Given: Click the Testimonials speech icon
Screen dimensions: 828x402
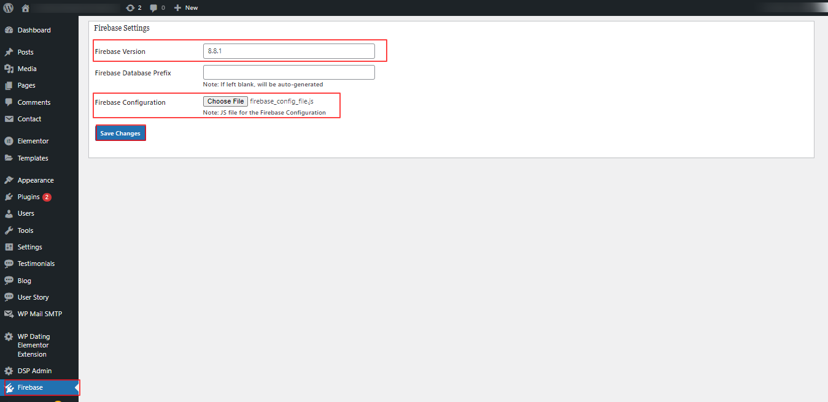Looking at the screenshot, I should (x=9, y=264).
